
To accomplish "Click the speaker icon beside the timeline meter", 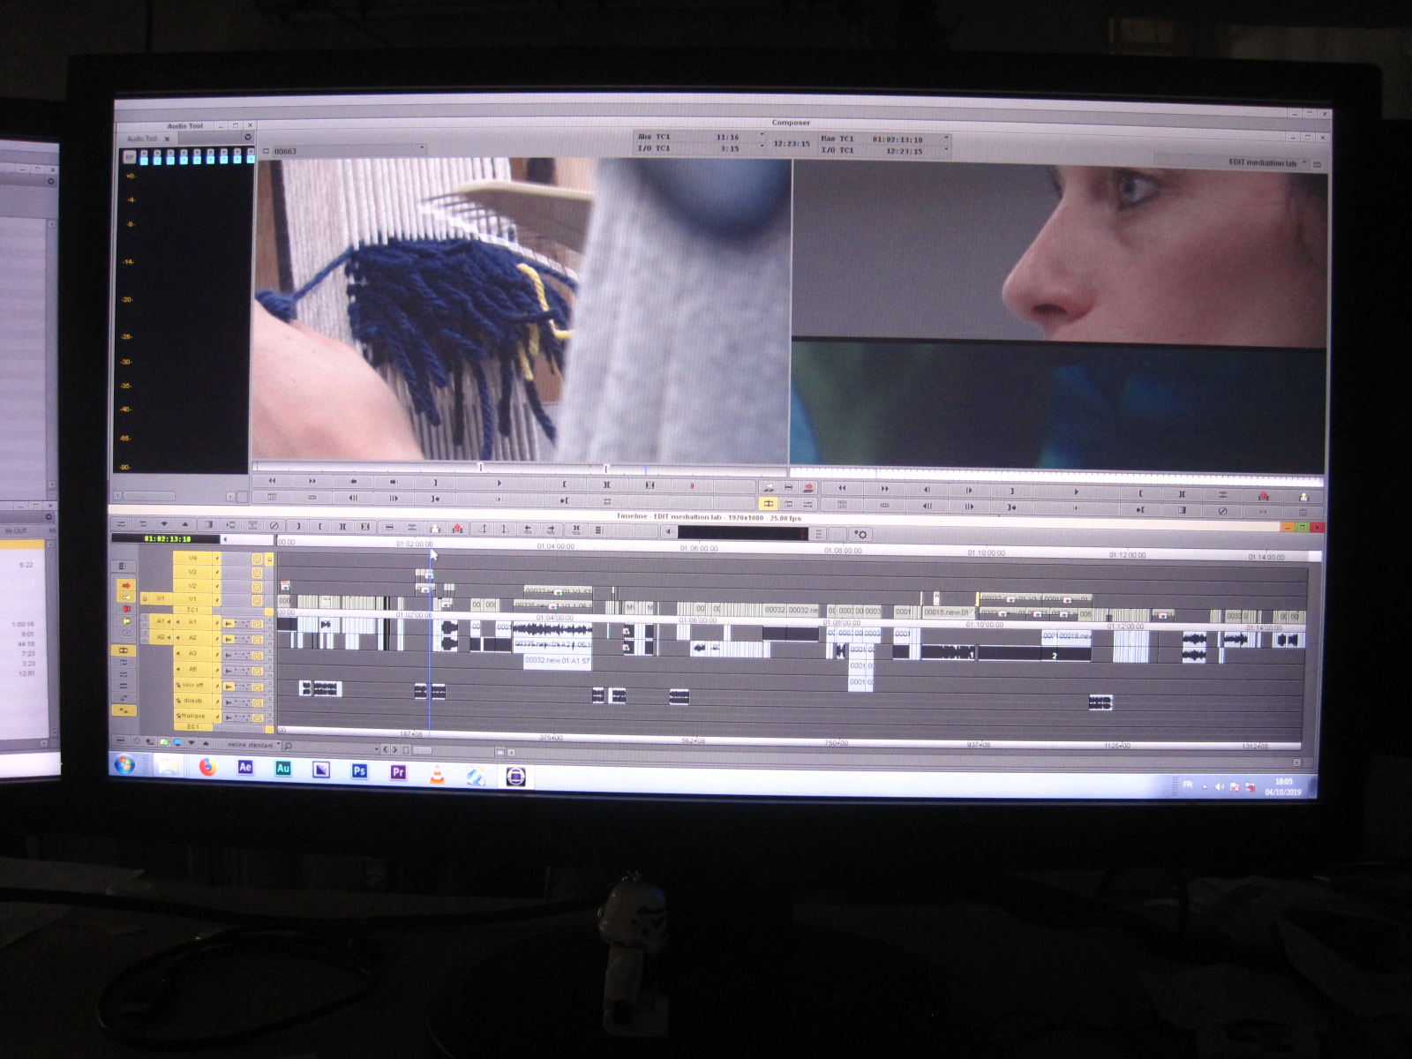I will coord(669,532).
